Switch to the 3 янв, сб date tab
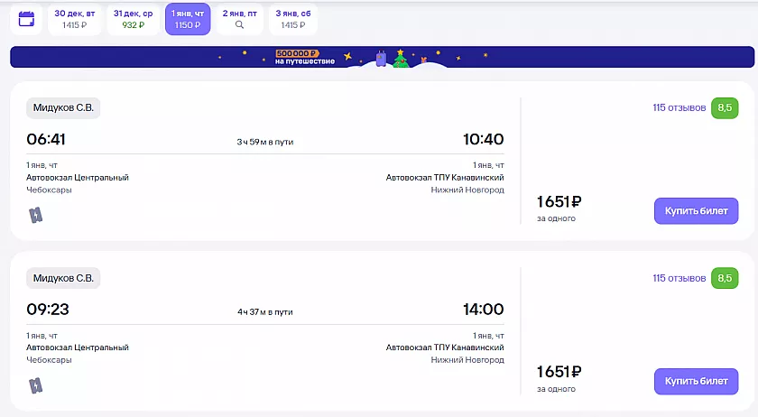Image resolution: width=758 pixels, height=417 pixels. tap(292, 19)
